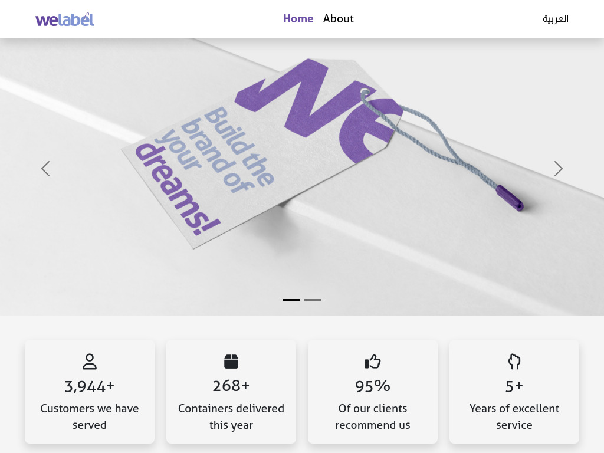The width and height of the screenshot is (604, 453).
Task: Click the welabel logo
Action: pyautogui.click(x=65, y=19)
